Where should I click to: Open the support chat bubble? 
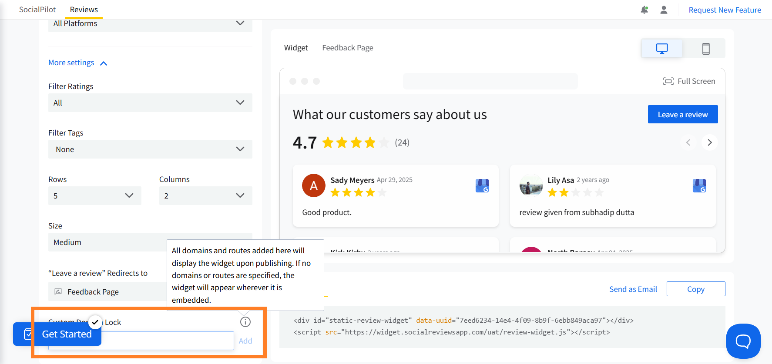tap(743, 341)
